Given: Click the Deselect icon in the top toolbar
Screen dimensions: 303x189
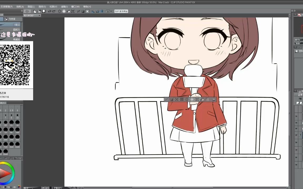Looking at the screenshot, I should click(79, 11).
